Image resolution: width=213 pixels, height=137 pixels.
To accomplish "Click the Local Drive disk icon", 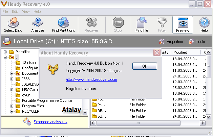I will [7, 41].
